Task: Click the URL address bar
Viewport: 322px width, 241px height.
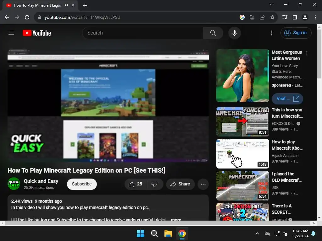Action: 136,18
